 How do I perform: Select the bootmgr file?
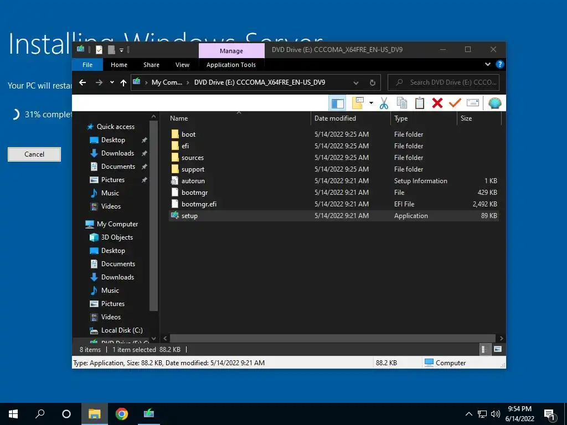[x=334, y=192]
